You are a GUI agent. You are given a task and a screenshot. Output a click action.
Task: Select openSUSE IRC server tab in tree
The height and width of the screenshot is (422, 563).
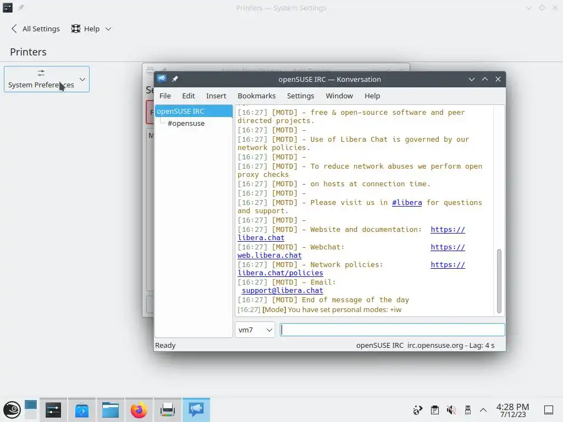194,111
